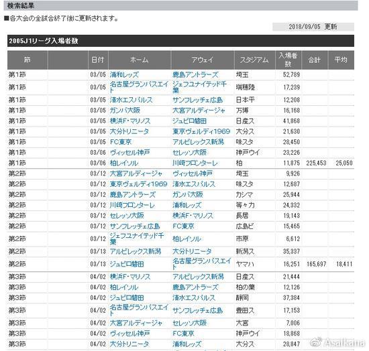Click the 合計 column header
Viewport: 369px width, 351px height.
click(x=315, y=60)
